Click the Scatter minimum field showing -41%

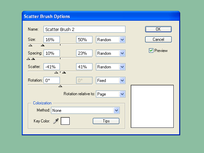[x=52, y=67]
